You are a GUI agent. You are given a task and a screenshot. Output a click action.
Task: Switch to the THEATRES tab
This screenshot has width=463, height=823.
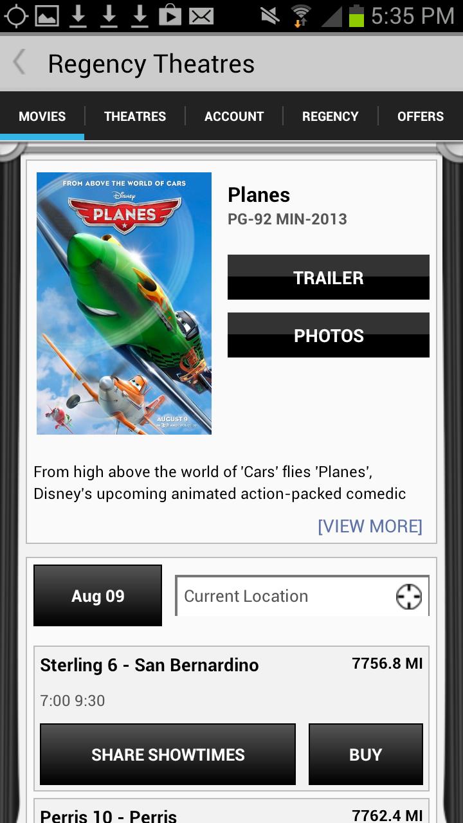point(135,116)
